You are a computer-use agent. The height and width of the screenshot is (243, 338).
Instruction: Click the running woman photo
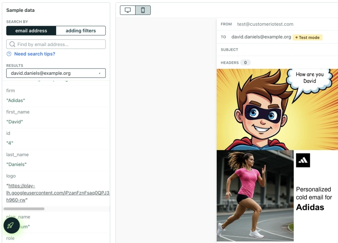coord(255,196)
